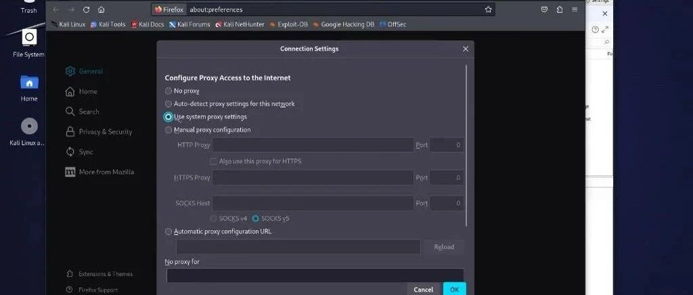The width and height of the screenshot is (693, 295).
Task: Open Kali Docs bookmark
Action: (148, 24)
